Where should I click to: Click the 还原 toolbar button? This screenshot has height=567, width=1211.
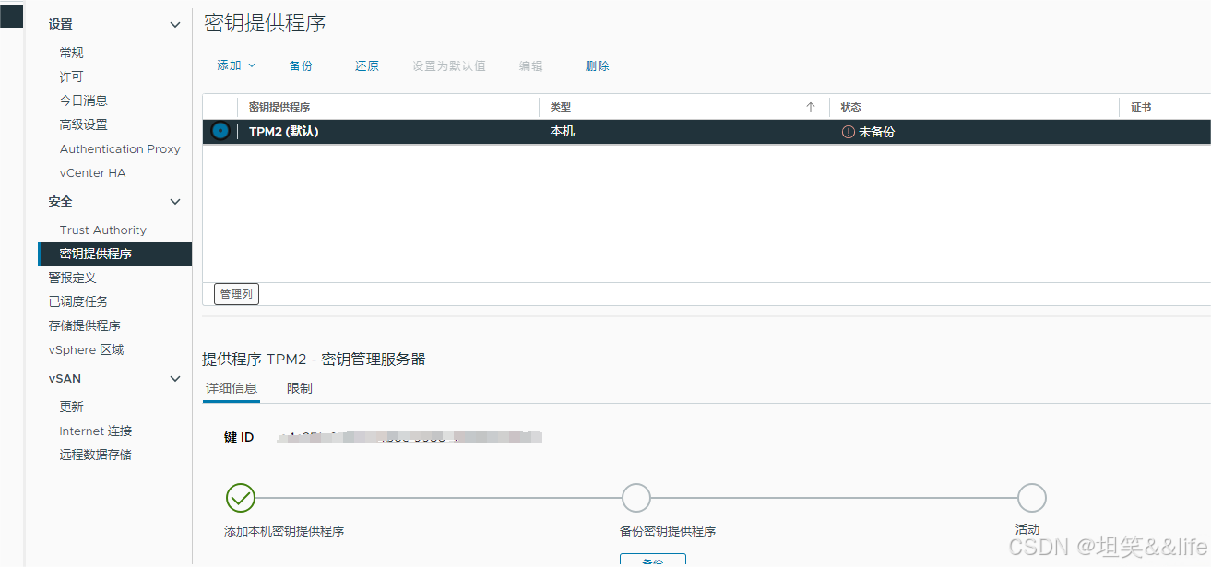pos(366,65)
